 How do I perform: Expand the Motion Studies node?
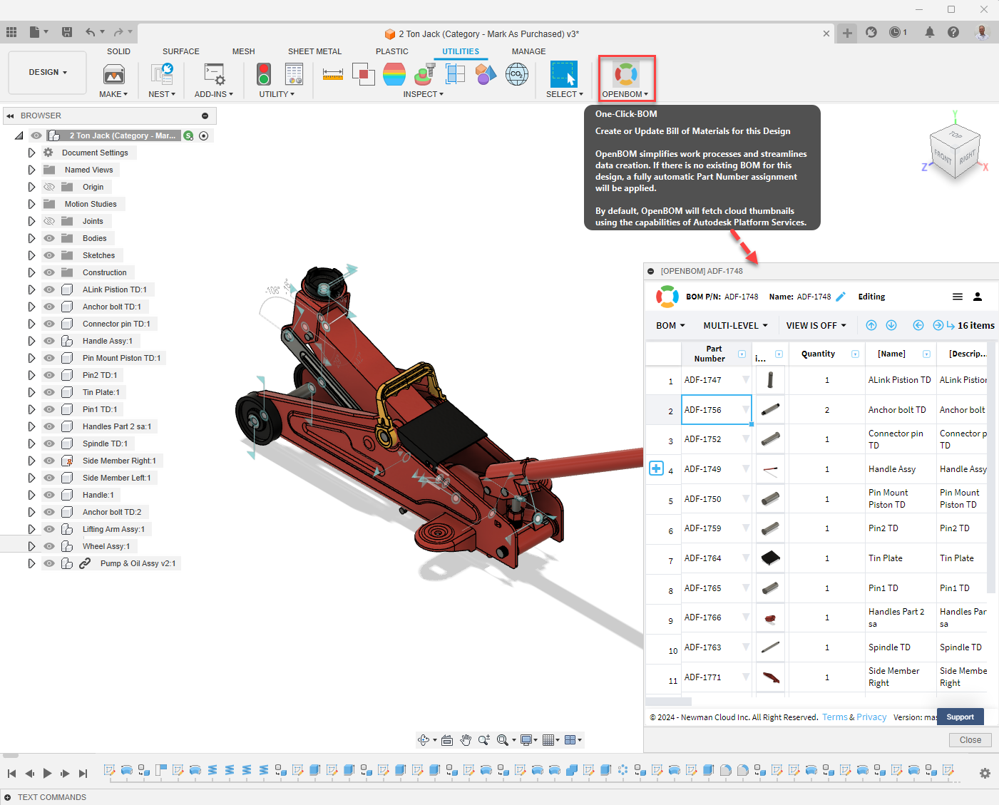[x=31, y=204]
